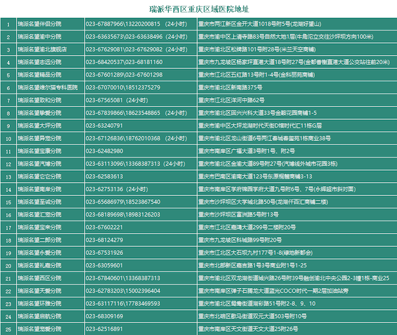397x335 pixels.
Task: Click phone number 023-67602221
Action: pos(105,227)
